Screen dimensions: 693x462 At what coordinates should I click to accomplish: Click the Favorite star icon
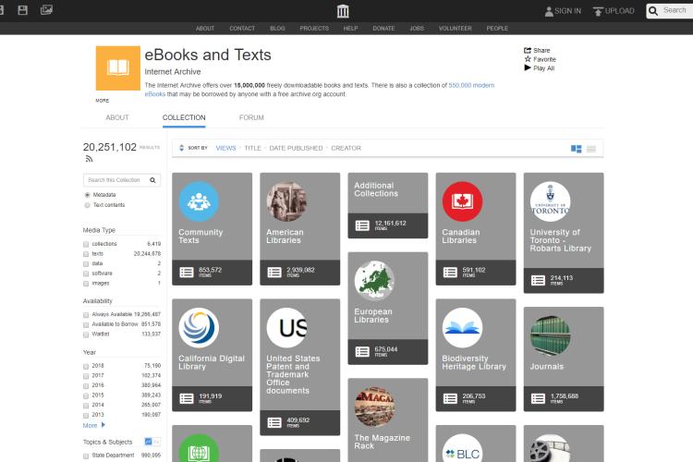pos(528,59)
